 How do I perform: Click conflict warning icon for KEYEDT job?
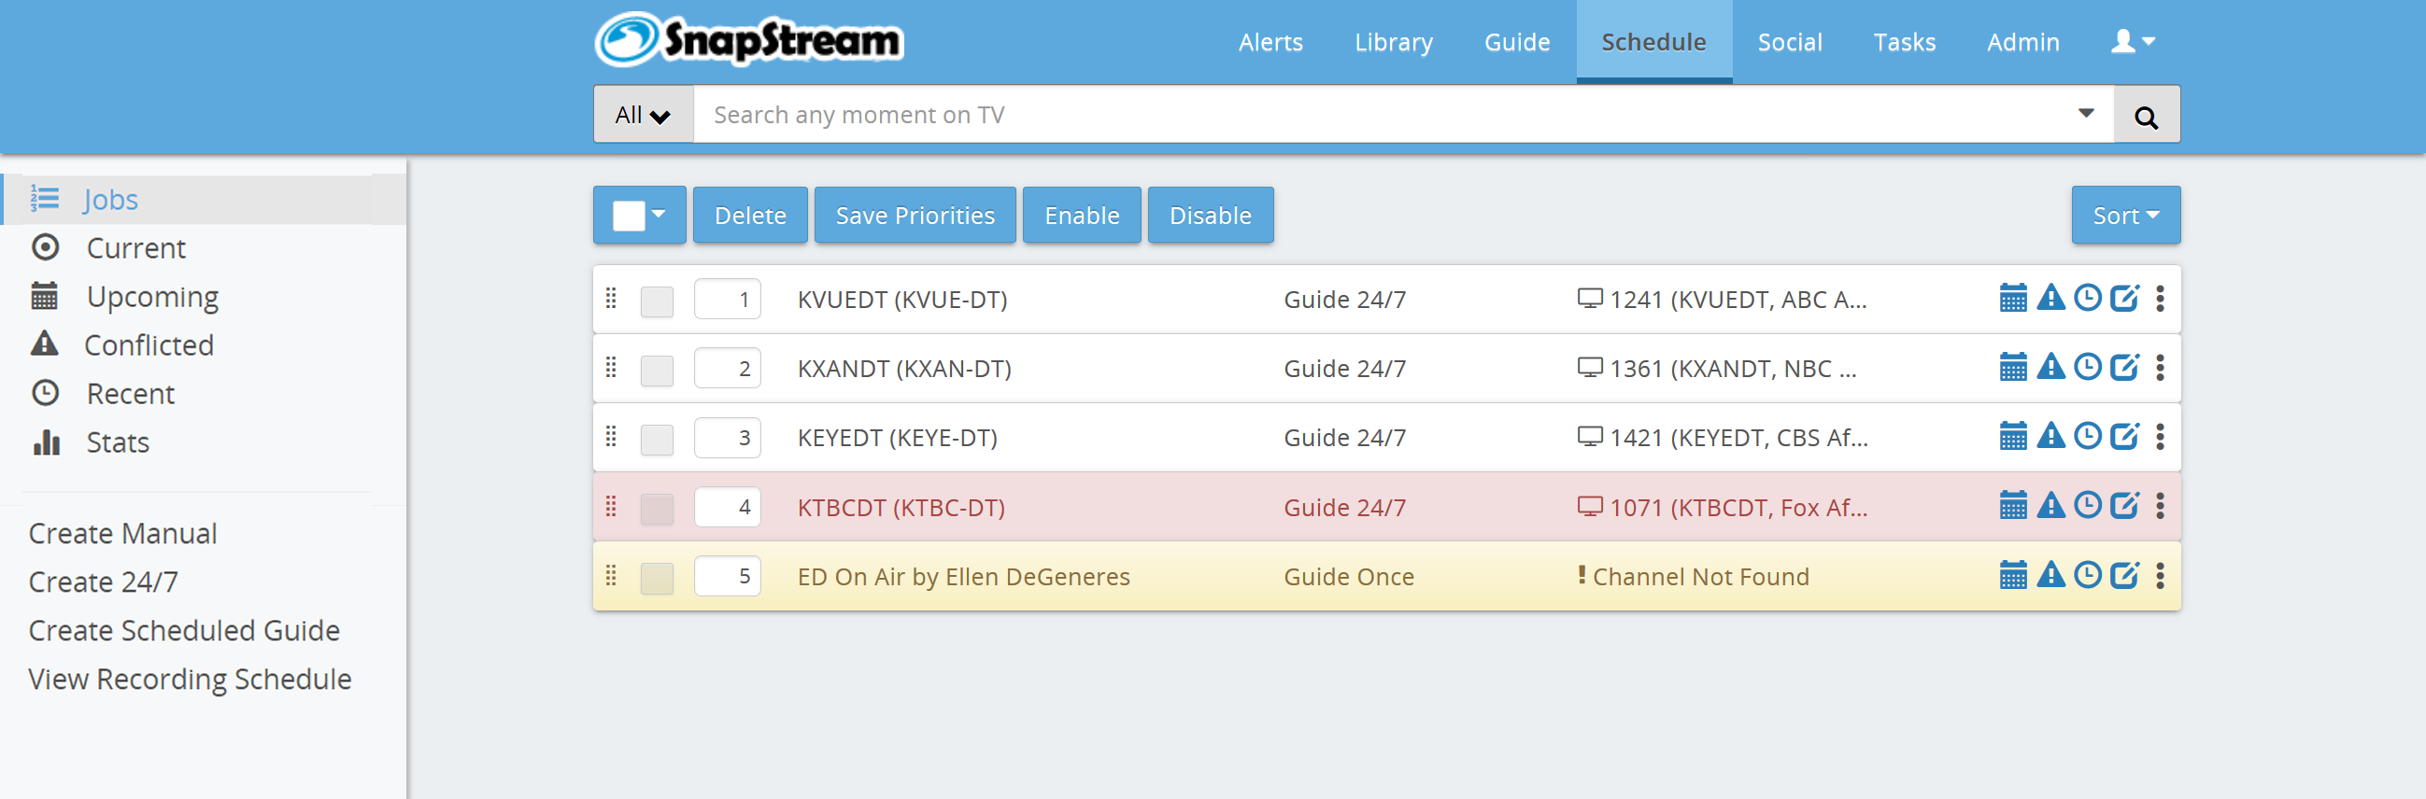click(2050, 437)
